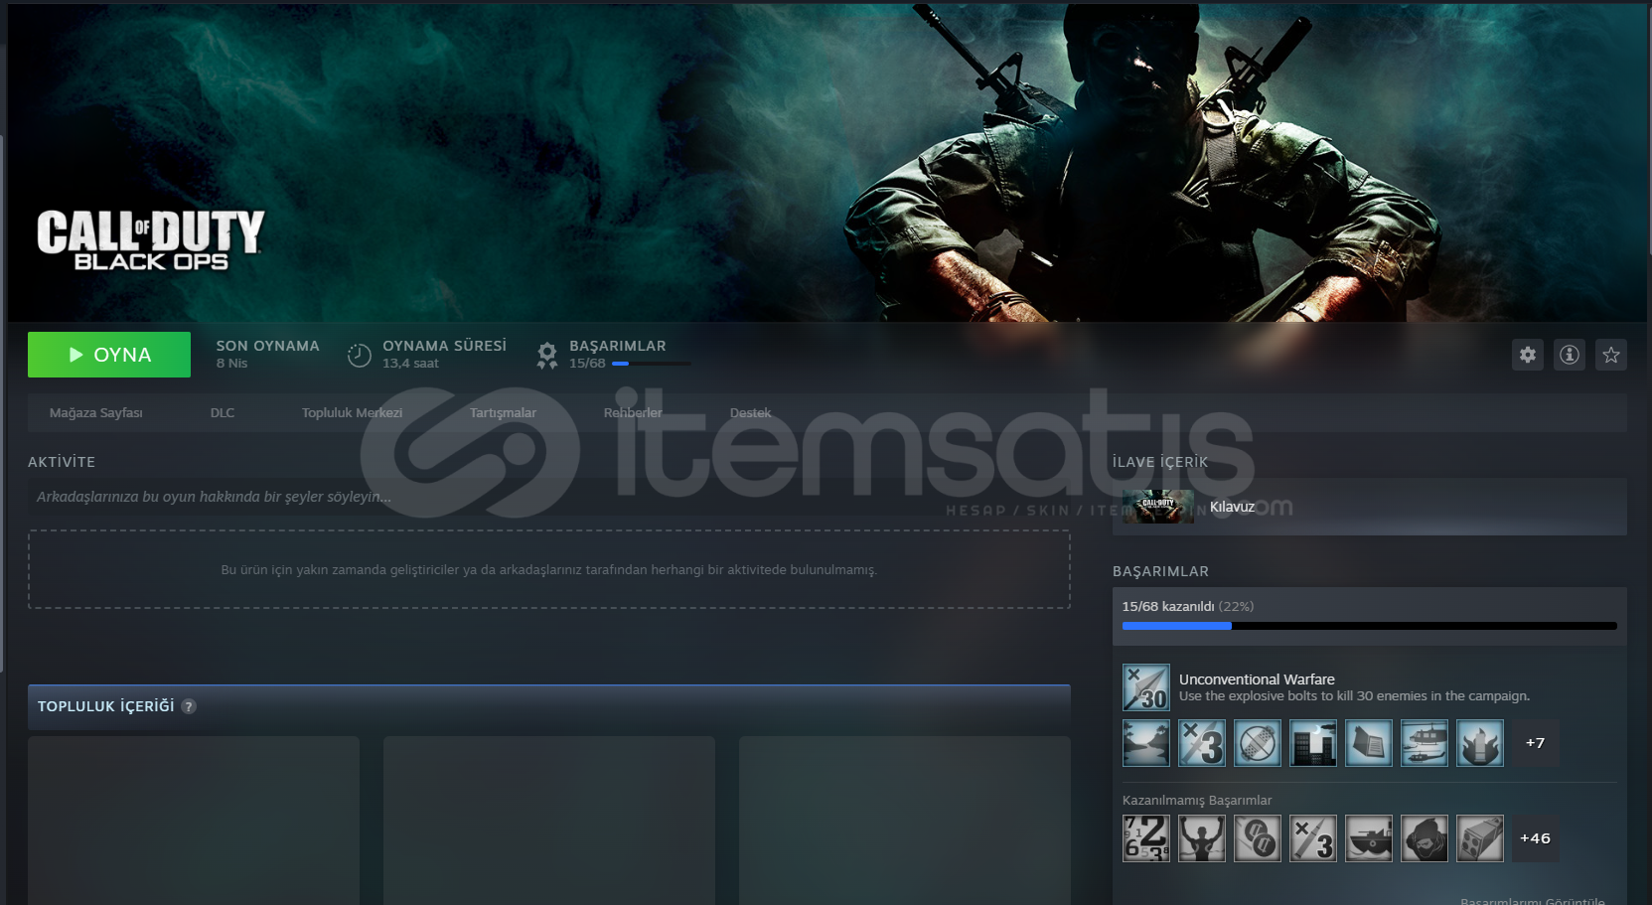Show +46 more locked achievements
Screen dimensions: 1652x905
1535,838
